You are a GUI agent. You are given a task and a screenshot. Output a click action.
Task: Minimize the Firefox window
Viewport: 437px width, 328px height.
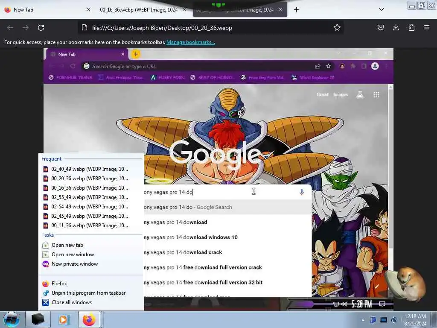(412, 6)
